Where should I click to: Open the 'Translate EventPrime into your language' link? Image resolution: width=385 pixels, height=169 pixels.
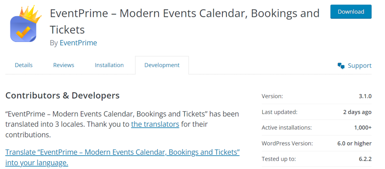tap(122, 157)
